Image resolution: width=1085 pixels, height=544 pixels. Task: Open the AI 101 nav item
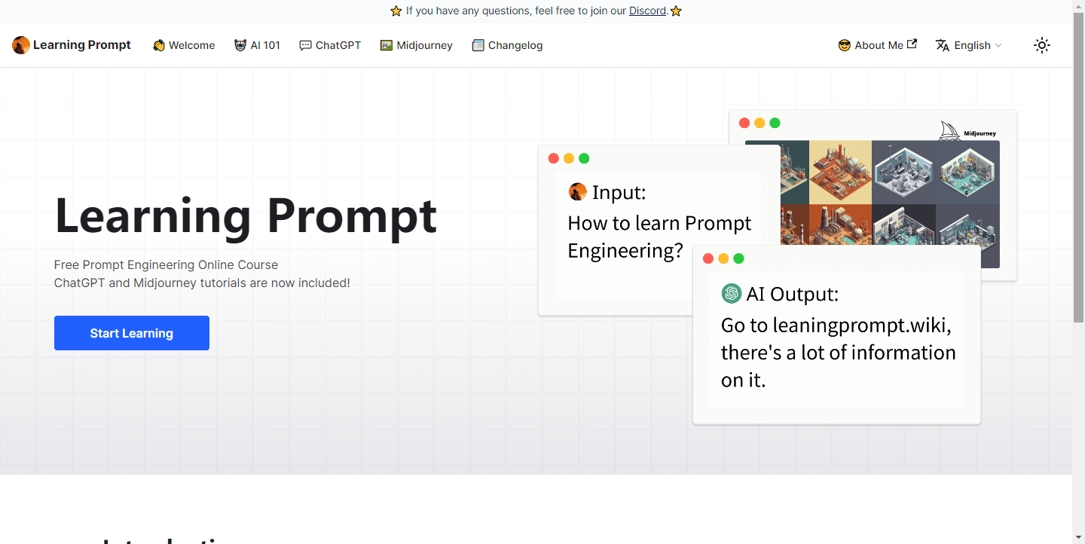(x=258, y=45)
